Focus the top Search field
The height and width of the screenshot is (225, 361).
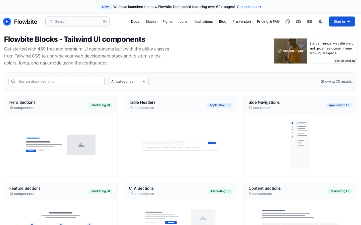77,21
